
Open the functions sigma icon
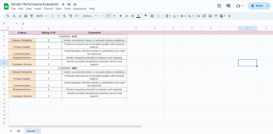point(229,16)
